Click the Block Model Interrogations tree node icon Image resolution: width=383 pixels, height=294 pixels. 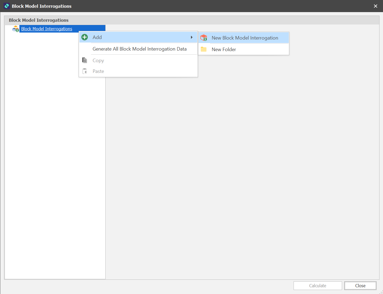pos(16,29)
